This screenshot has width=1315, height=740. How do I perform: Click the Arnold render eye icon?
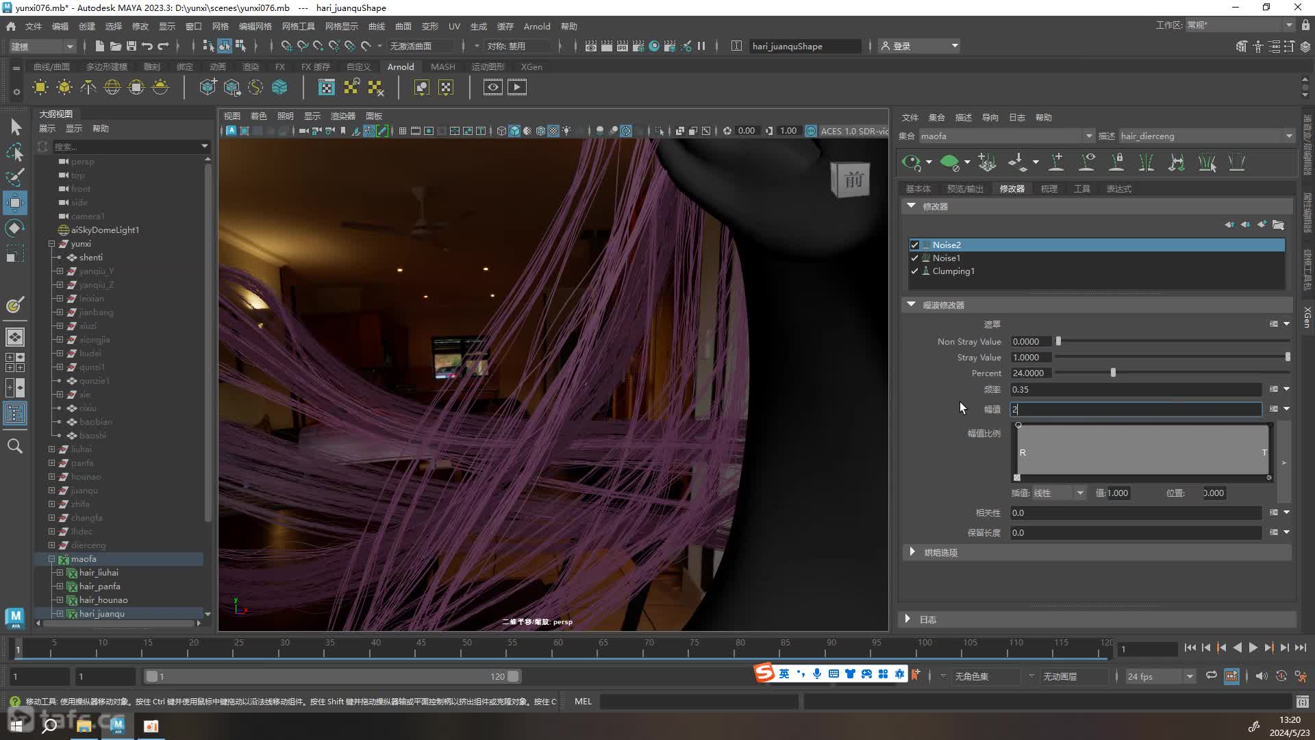click(x=492, y=87)
